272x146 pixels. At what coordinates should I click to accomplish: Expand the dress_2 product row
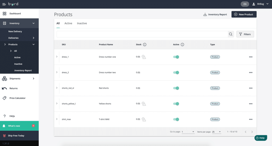click(x=57, y=72)
